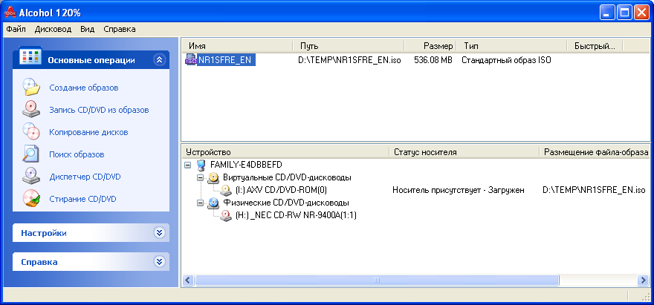654x305 pixels.
Task: Click the Справка sidebar panel header
Action: [91, 262]
